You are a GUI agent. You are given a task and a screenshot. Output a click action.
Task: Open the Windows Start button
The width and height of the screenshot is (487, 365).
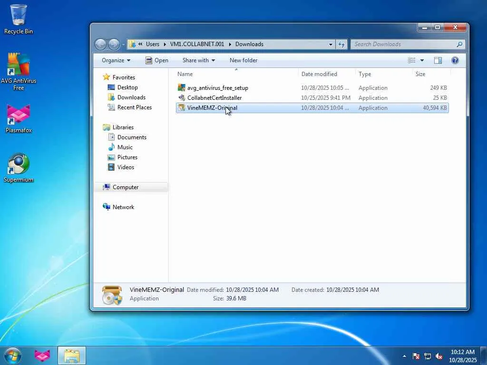12,355
